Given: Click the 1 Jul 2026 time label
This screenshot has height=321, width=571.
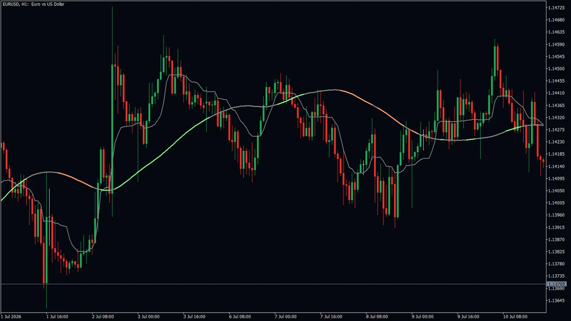Looking at the screenshot, I should click(11, 317).
